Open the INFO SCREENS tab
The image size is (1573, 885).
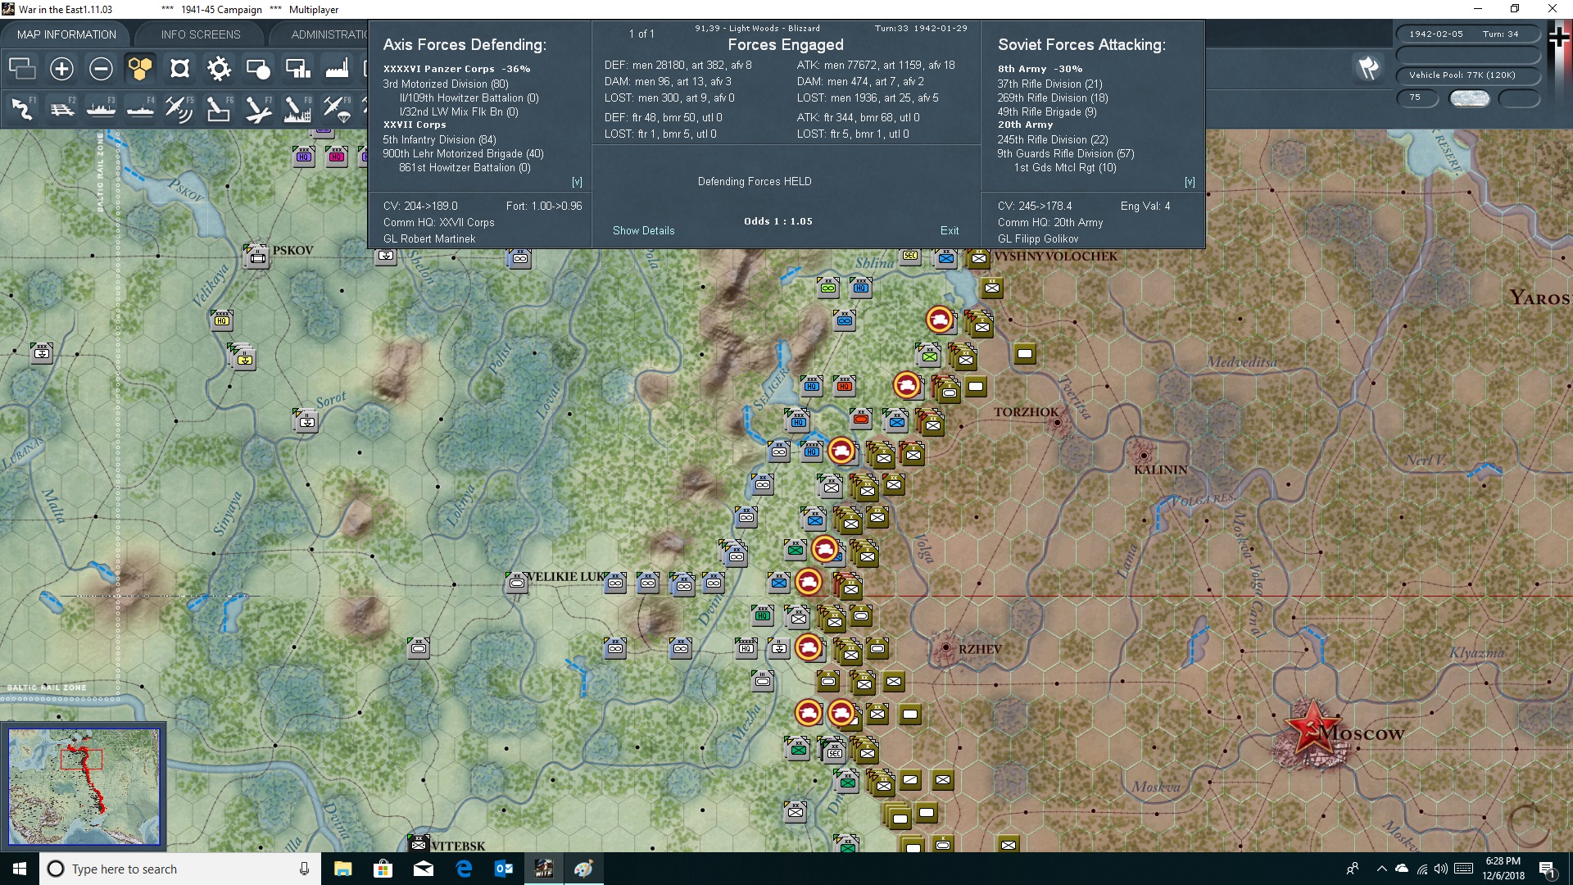201,34
